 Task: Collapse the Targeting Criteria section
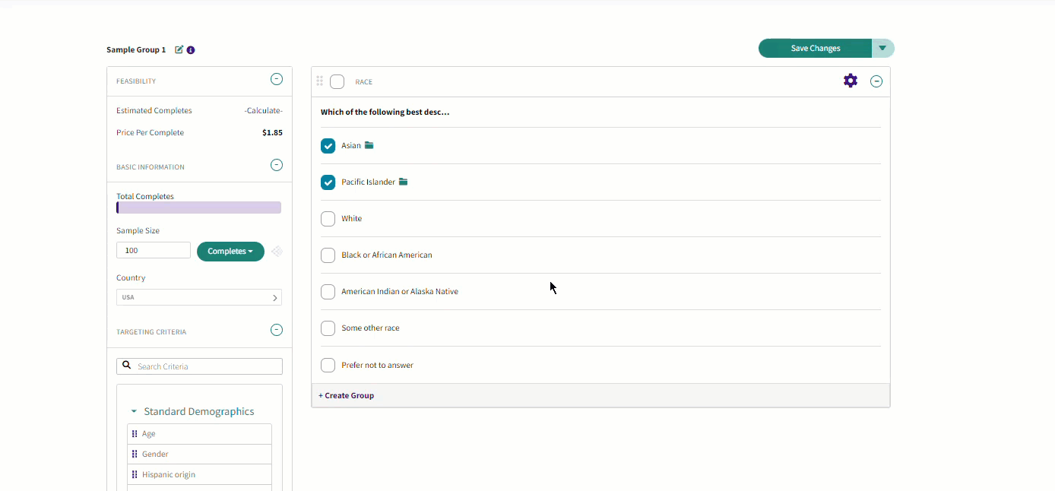point(277,330)
